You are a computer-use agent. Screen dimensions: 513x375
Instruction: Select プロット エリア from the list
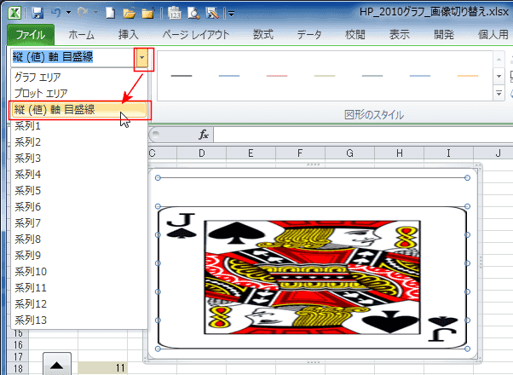(x=79, y=93)
